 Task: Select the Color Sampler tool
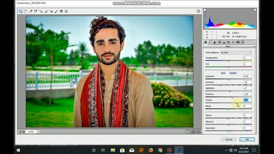point(36,12)
